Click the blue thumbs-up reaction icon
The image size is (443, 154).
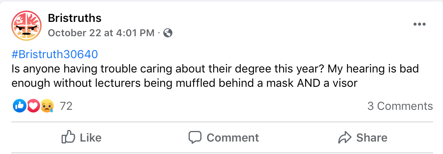click(19, 106)
